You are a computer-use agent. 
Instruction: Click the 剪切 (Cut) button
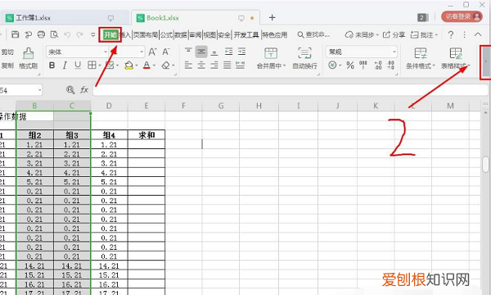[x=7, y=52]
